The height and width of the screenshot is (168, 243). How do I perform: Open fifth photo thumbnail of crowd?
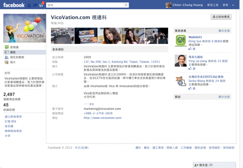(157, 36)
